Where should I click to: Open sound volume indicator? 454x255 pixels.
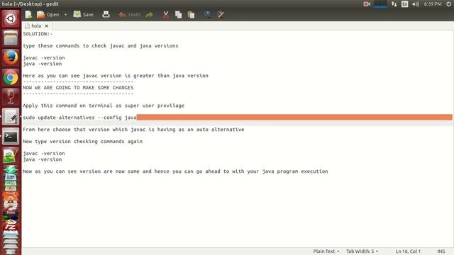(x=416, y=4)
